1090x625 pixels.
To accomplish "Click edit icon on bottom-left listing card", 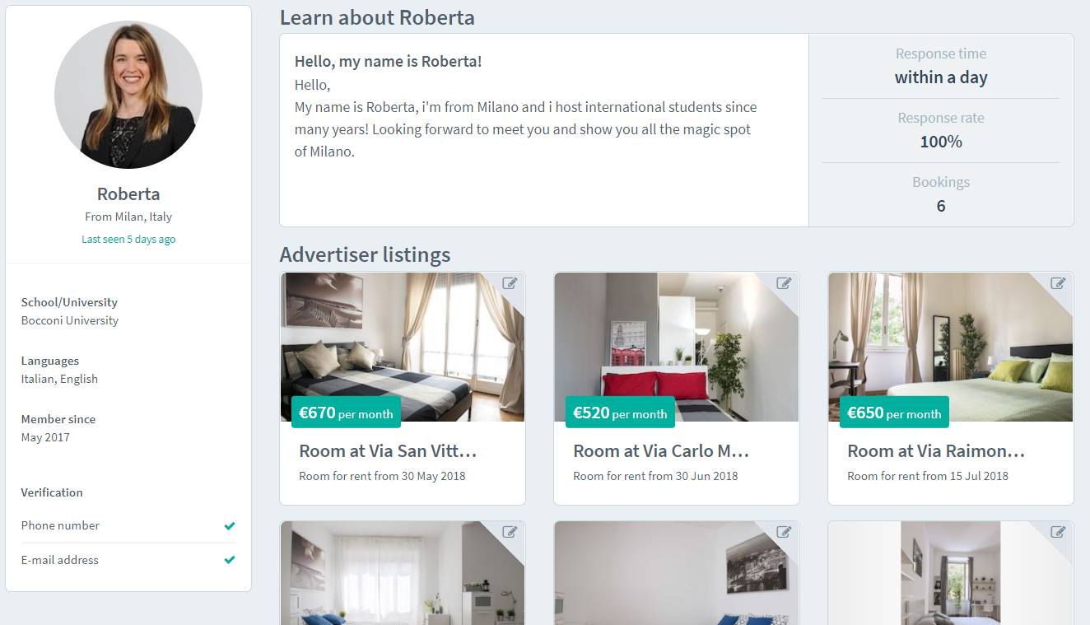I will pos(510,532).
